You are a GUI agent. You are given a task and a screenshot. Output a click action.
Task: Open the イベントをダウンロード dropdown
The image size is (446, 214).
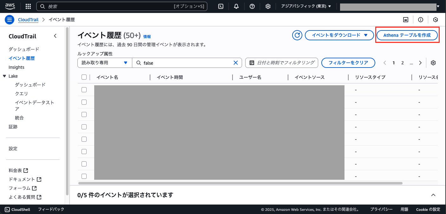(x=339, y=35)
